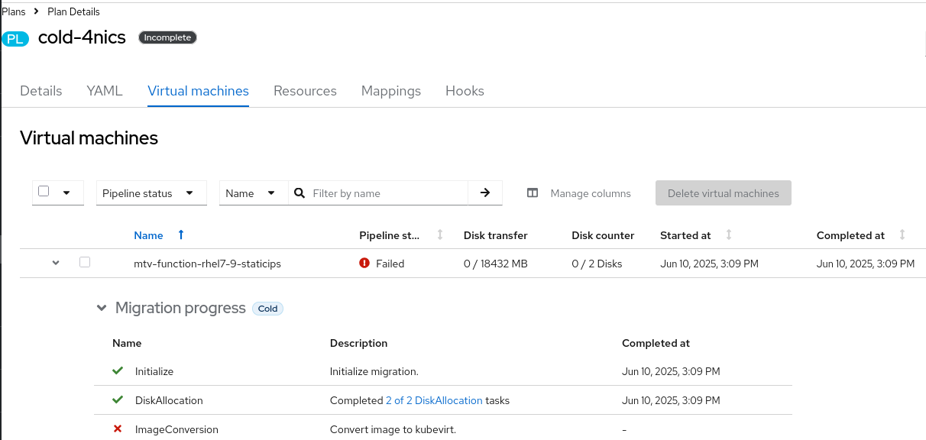
Task: Click the Manage columns icon
Action: point(533,193)
